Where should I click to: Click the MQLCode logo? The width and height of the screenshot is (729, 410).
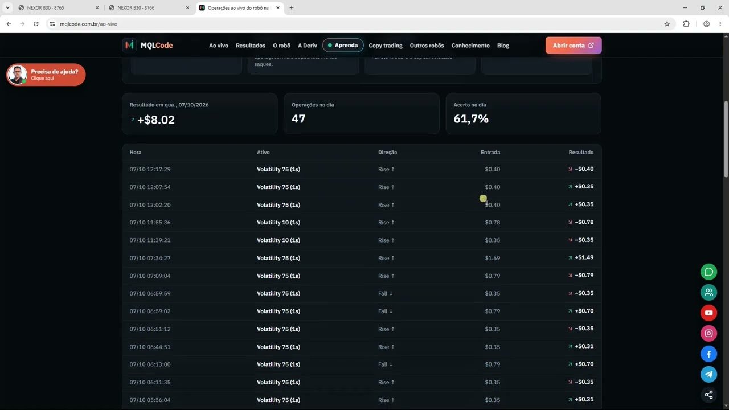[148, 45]
